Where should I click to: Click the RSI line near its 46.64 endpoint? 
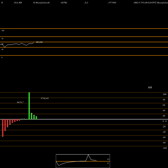pos(33,43)
